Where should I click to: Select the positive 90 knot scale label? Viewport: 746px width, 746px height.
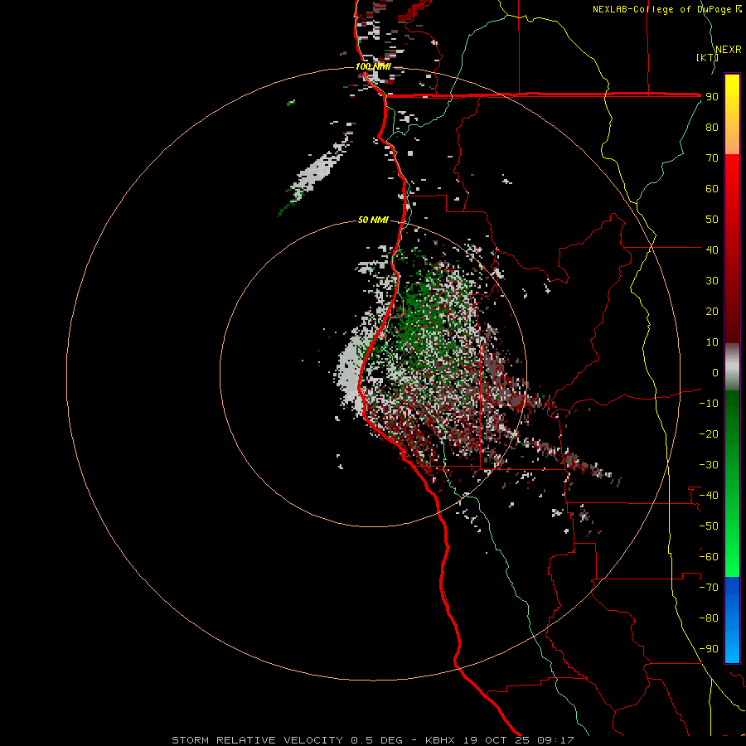712,97
